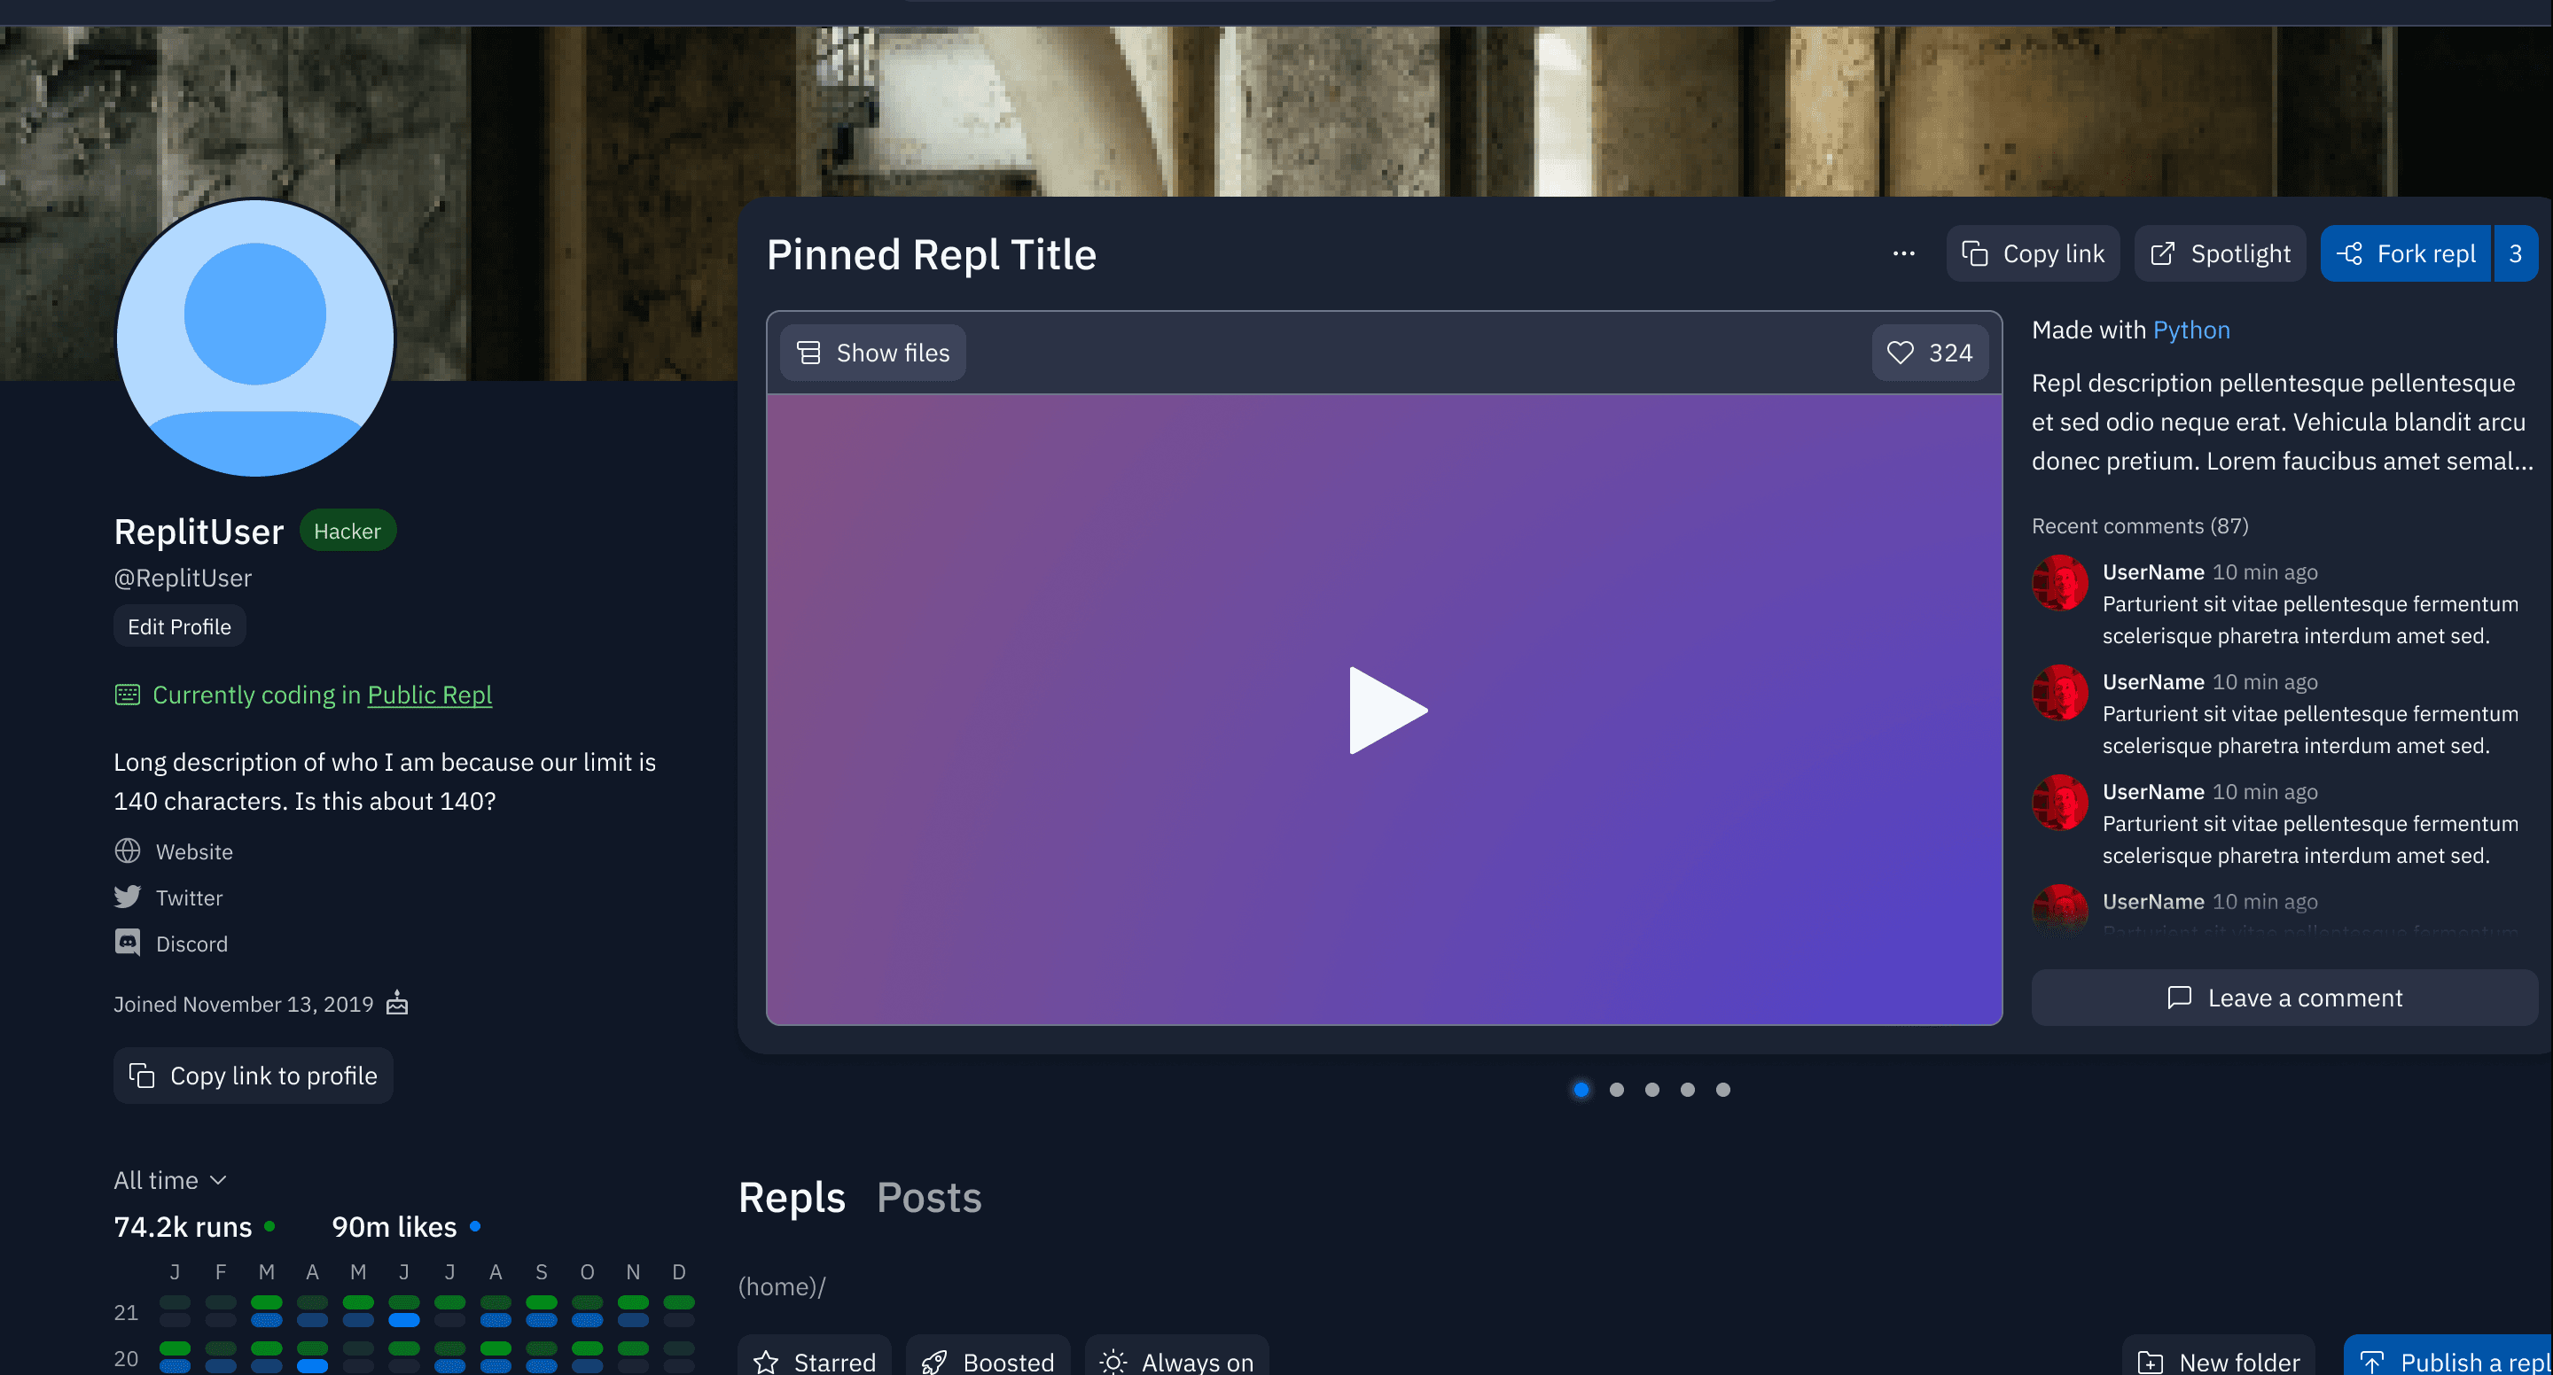Switch to the Posts tab
The width and height of the screenshot is (2553, 1375).
click(x=929, y=1198)
